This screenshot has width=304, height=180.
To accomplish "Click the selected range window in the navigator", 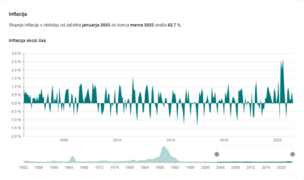I will 255,154.
